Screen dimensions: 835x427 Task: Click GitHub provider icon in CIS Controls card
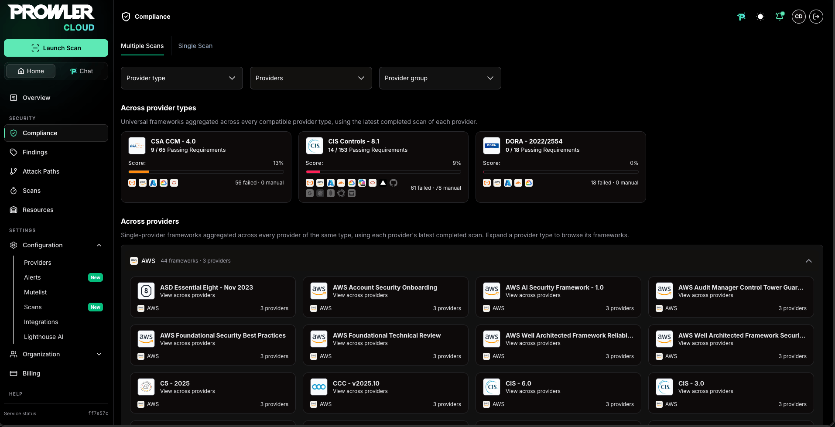(x=394, y=183)
